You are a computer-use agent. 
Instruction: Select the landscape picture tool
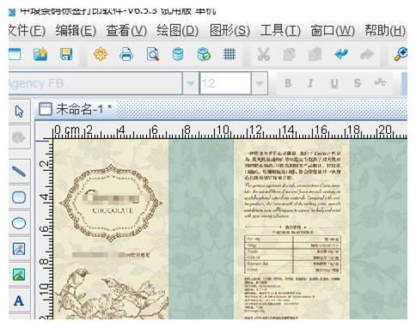pyautogui.click(x=19, y=275)
